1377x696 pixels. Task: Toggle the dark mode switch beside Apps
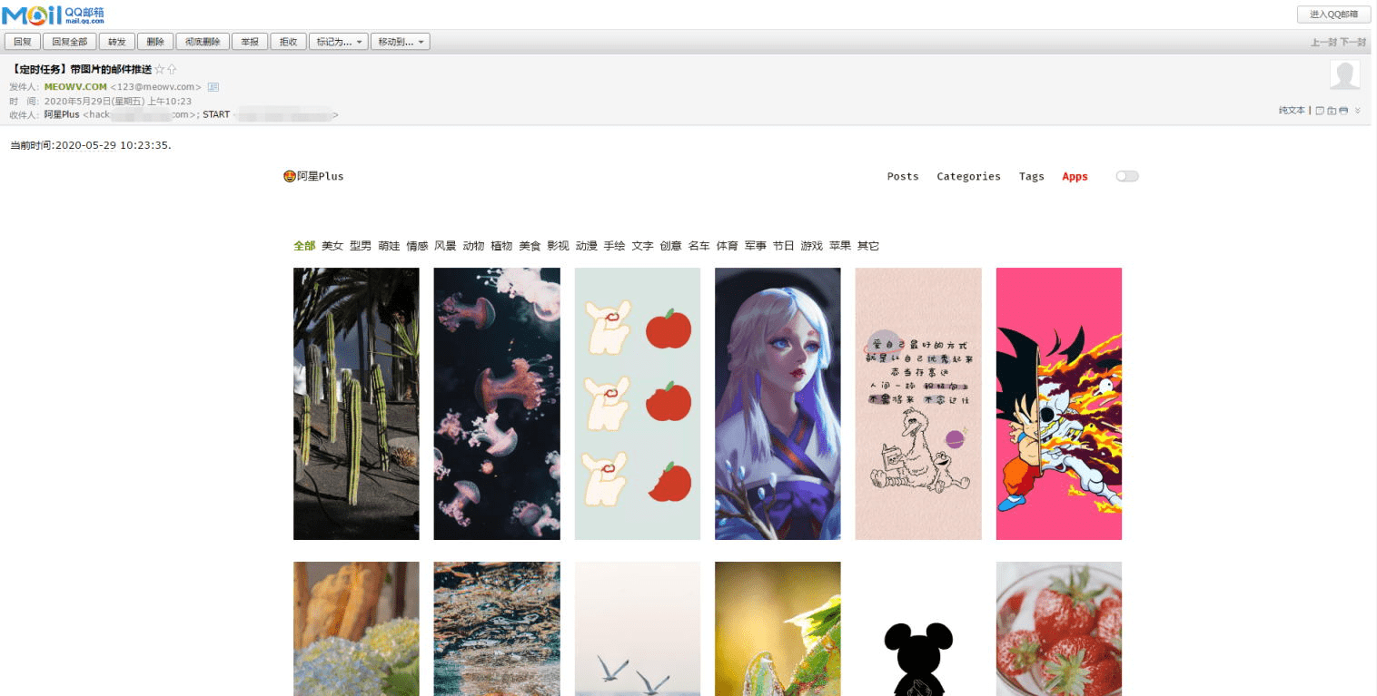tap(1126, 176)
